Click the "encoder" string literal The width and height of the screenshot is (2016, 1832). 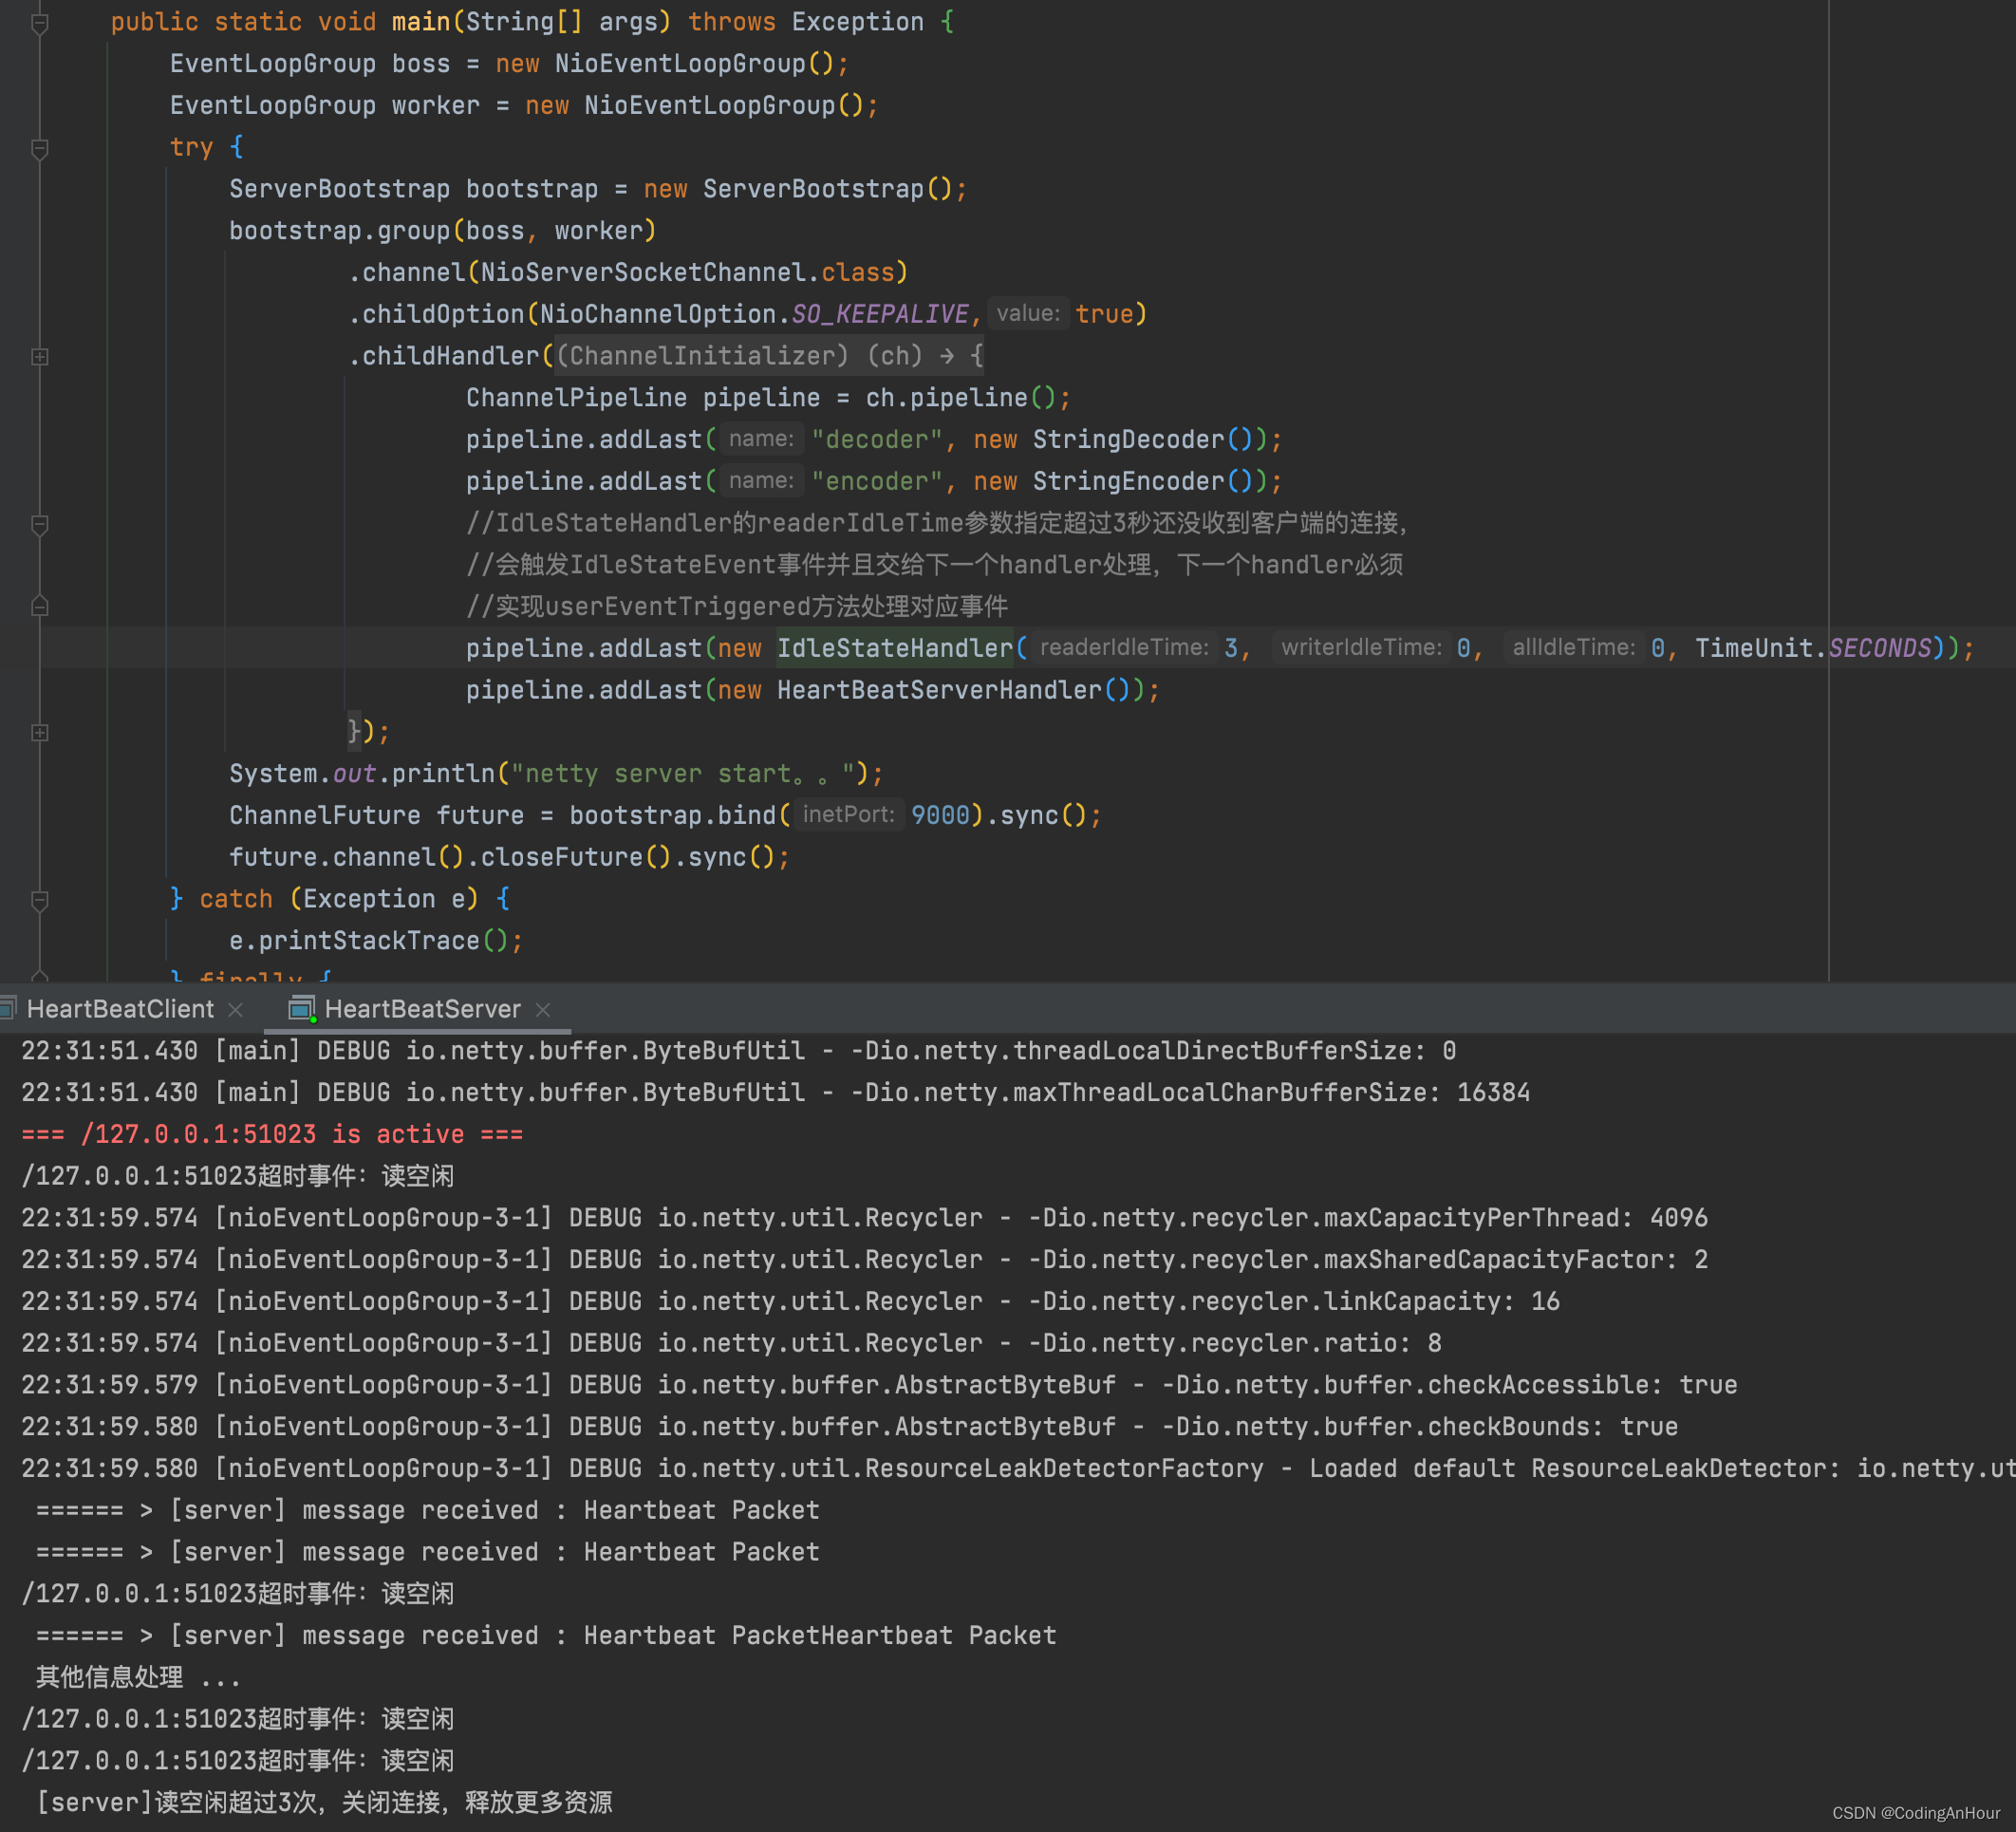pyautogui.click(x=877, y=481)
